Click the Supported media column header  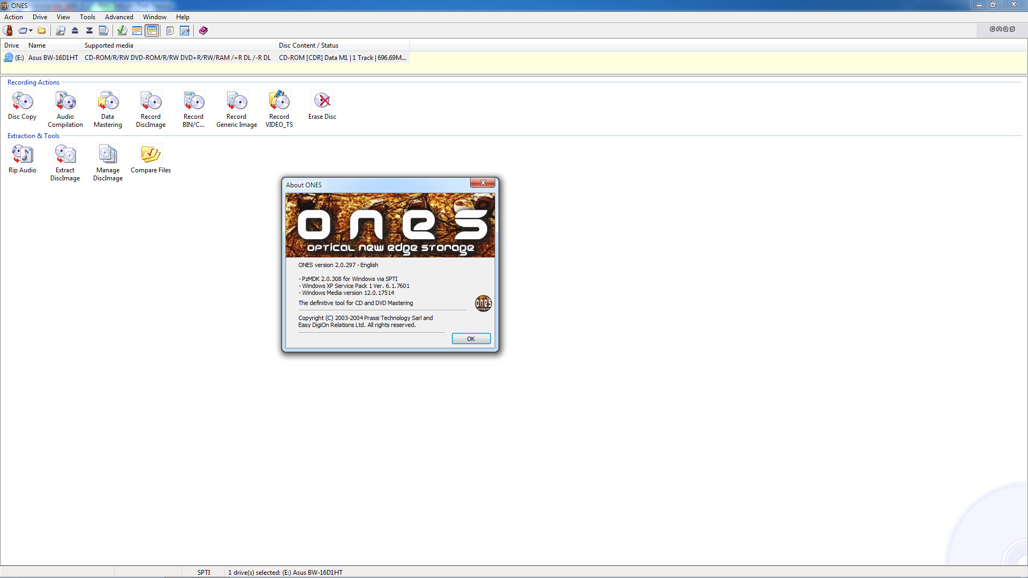[109, 45]
